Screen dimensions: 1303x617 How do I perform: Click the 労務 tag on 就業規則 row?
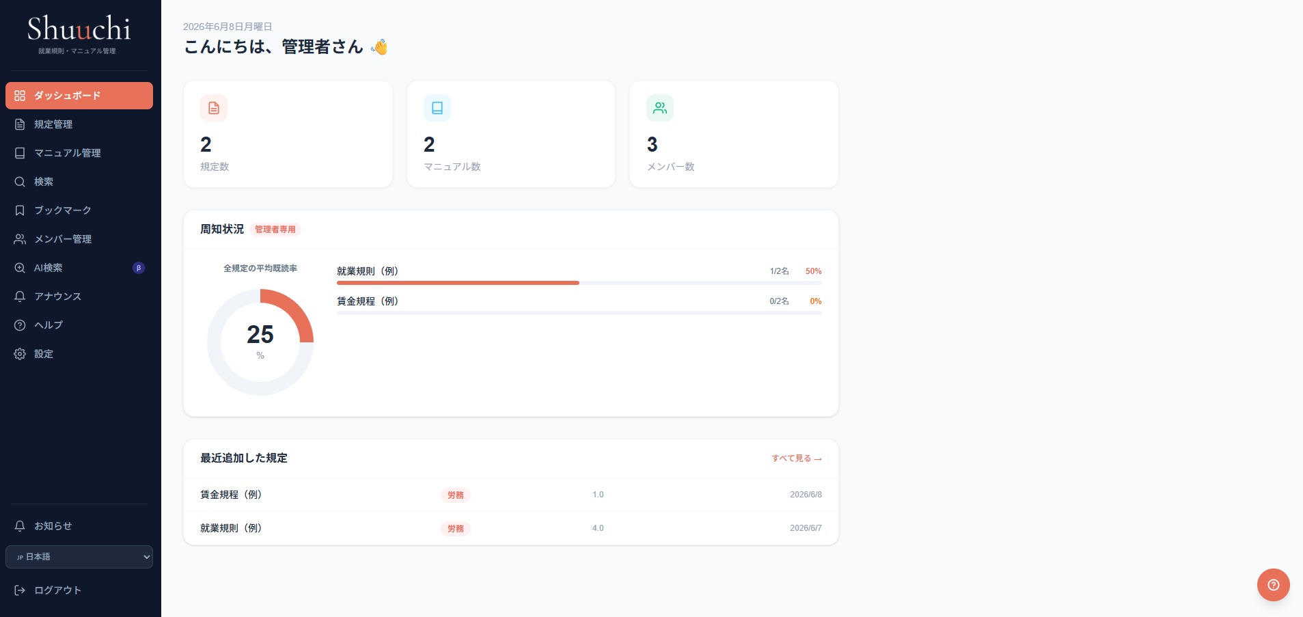pyautogui.click(x=456, y=529)
